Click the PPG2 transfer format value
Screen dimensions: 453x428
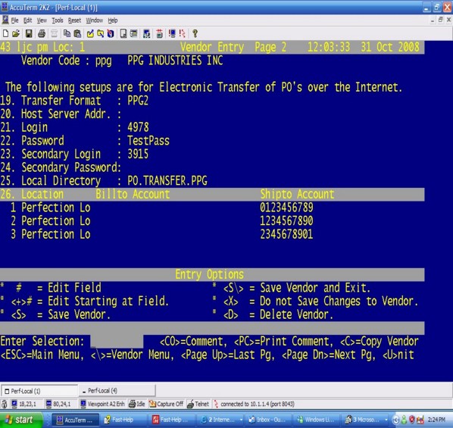tap(138, 101)
